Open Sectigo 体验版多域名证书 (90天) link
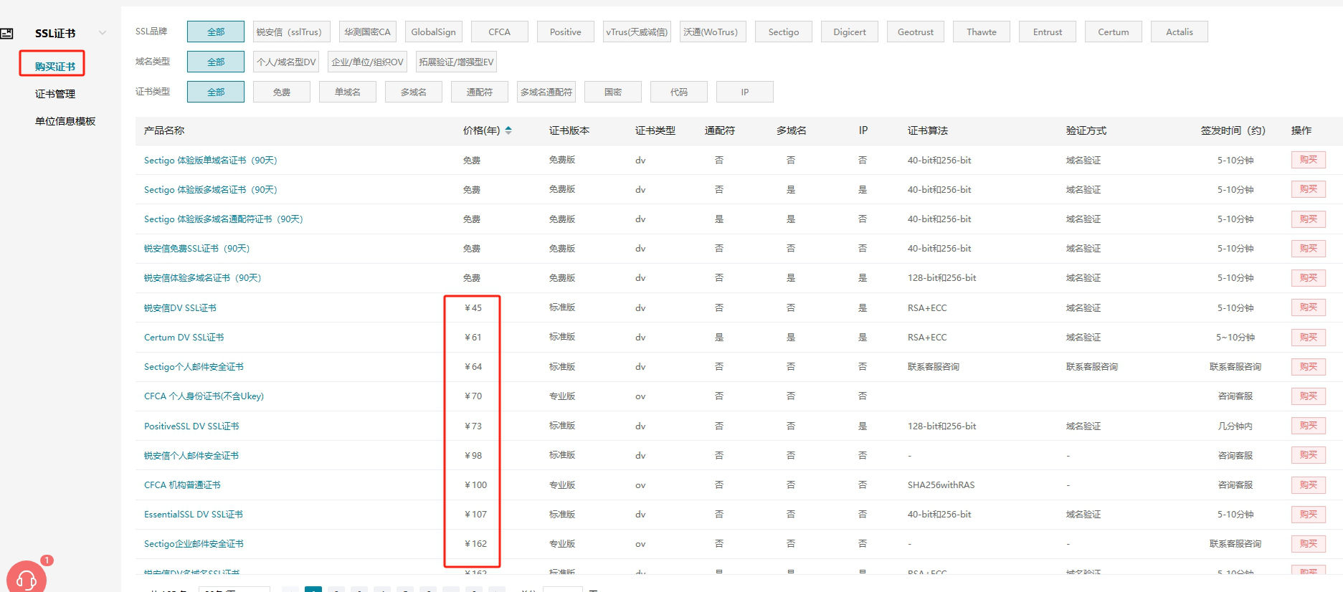 pos(210,190)
